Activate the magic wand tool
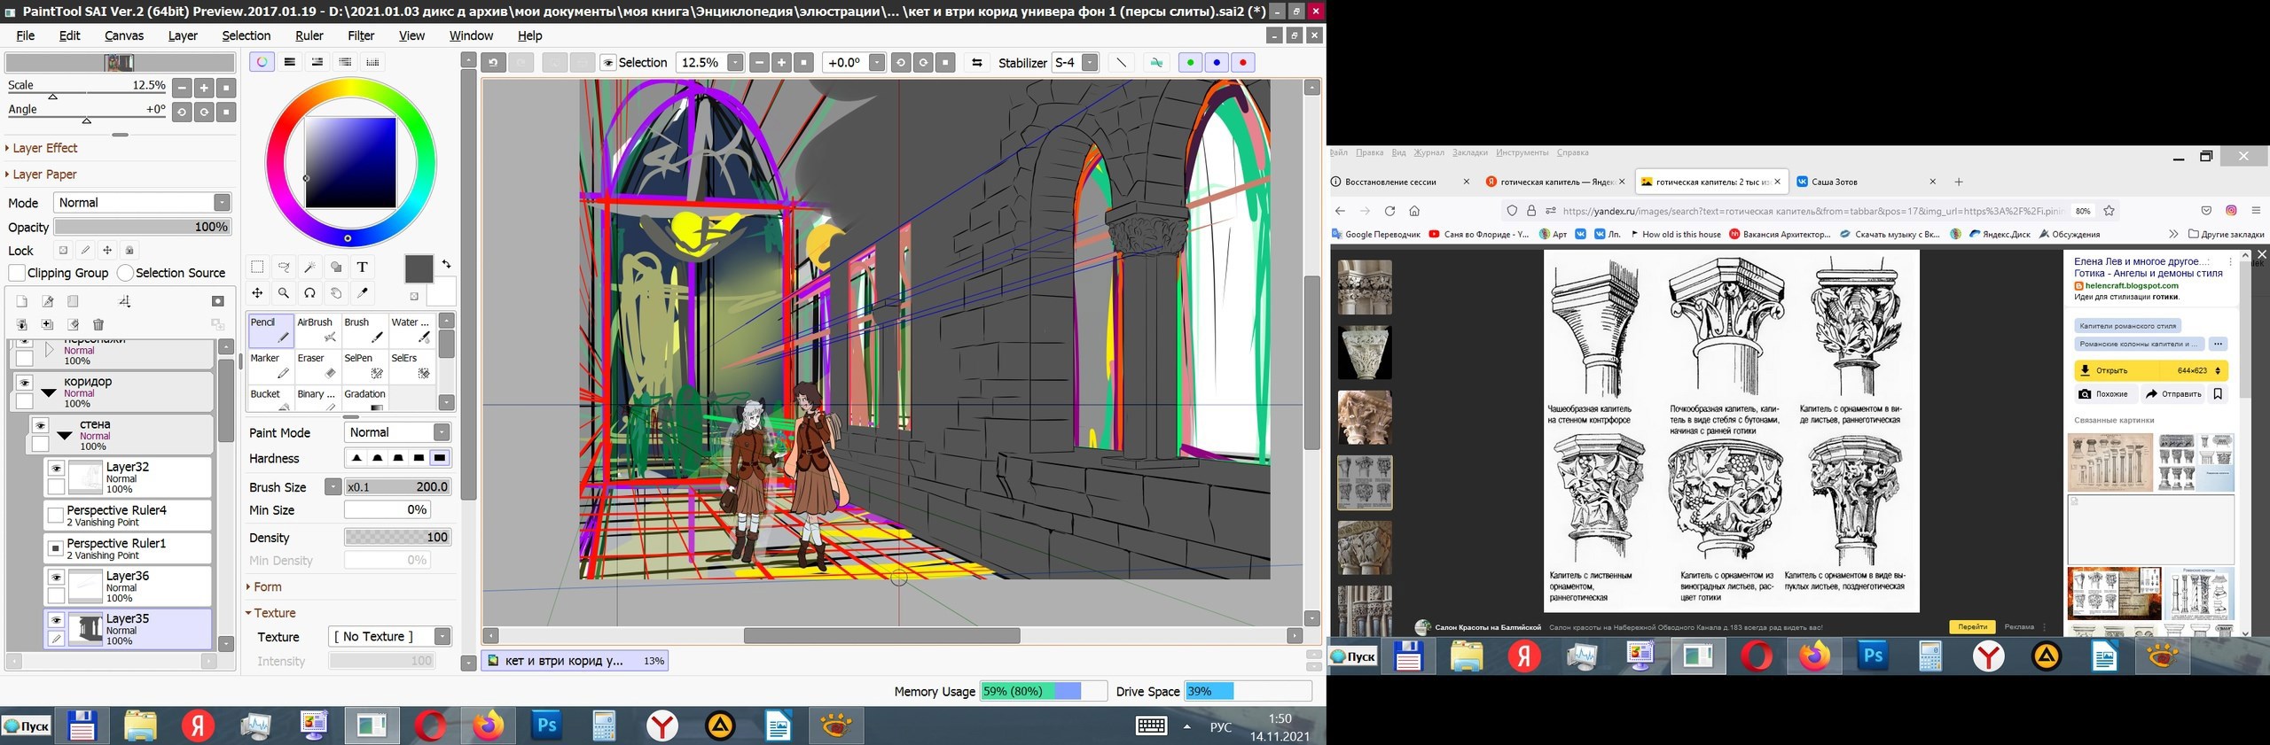The image size is (2270, 745). [x=309, y=267]
